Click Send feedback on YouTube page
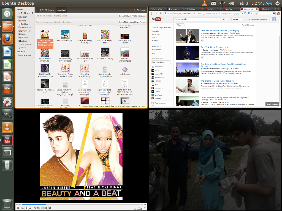Image resolution: width=282 pixels, height=211 pixels. click(x=272, y=104)
